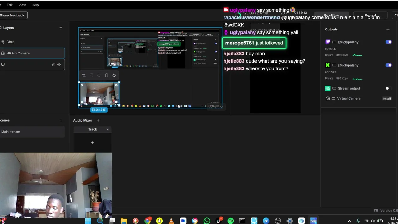Click the Outputs panel heading
The image size is (398, 224).
coord(331,29)
